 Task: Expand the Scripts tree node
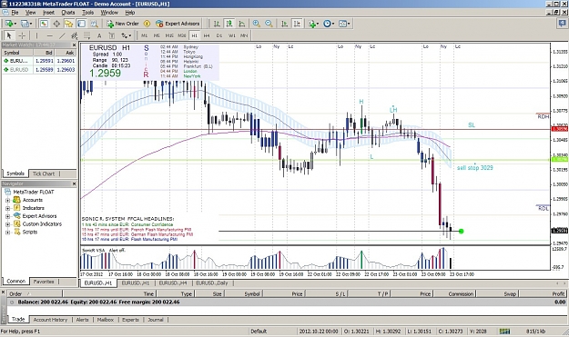click(7, 232)
